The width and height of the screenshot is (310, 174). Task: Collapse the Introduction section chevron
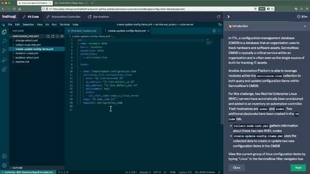click(305, 26)
